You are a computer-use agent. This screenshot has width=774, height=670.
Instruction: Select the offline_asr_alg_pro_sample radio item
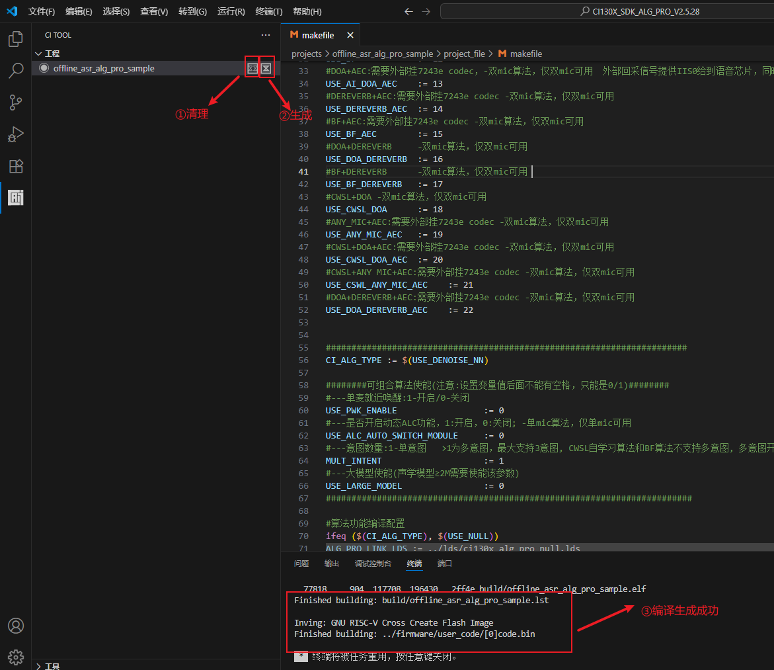pyautogui.click(x=44, y=68)
